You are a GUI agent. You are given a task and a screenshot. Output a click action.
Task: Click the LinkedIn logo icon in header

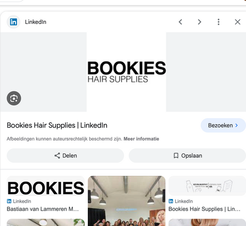[x=13, y=22]
